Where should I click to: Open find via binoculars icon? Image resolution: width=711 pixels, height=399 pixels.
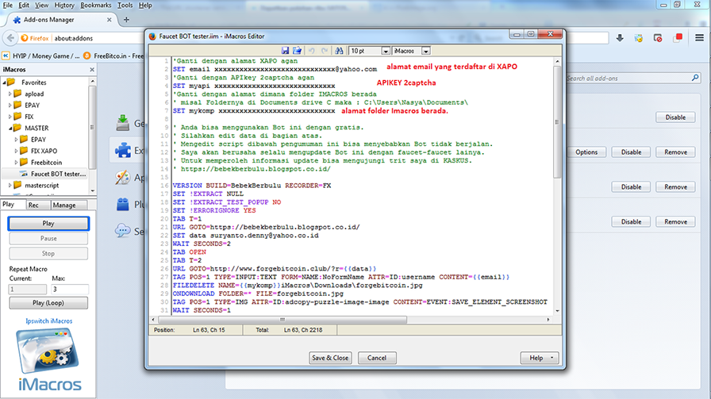tap(339, 51)
